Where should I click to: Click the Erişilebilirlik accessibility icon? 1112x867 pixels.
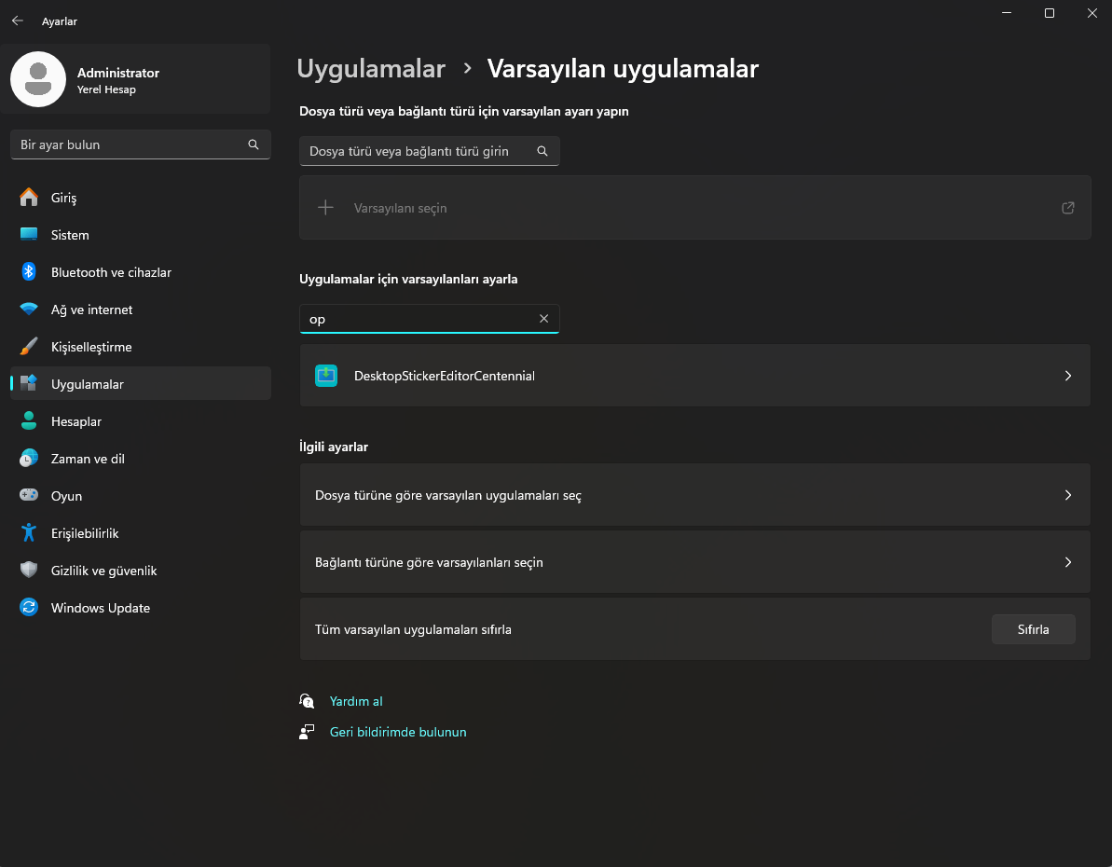29,533
